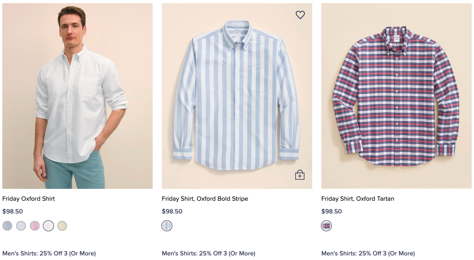Pick the pink color swatch
474x260 pixels.
pyautogui.click(x=35, y=226)
